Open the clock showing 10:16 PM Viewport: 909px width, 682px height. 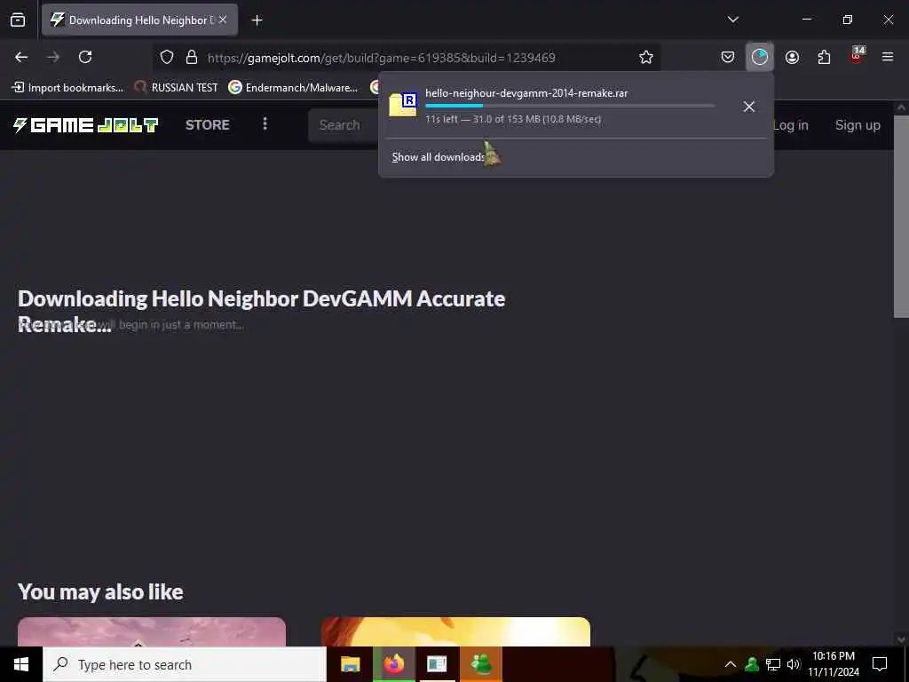pyautogui.click(x=834, y=664)
